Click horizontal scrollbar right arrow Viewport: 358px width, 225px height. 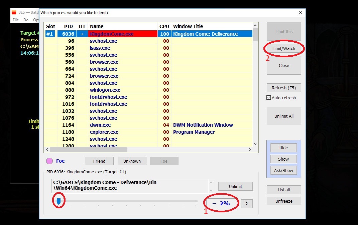pos(250,149)
